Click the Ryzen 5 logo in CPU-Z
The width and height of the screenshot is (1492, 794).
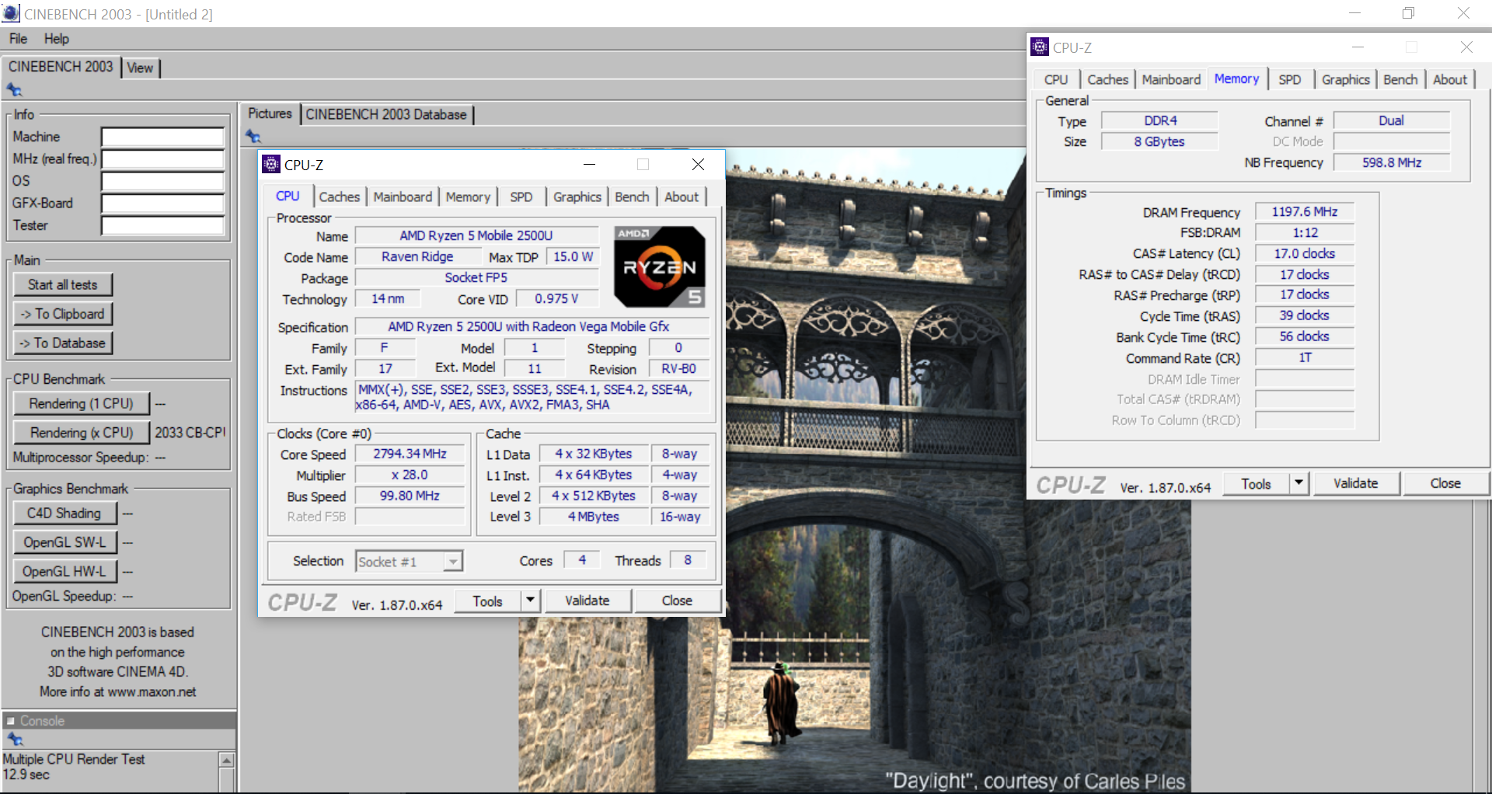click(660, 266)
